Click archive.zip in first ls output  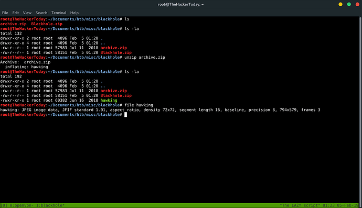tap(14, 24)
